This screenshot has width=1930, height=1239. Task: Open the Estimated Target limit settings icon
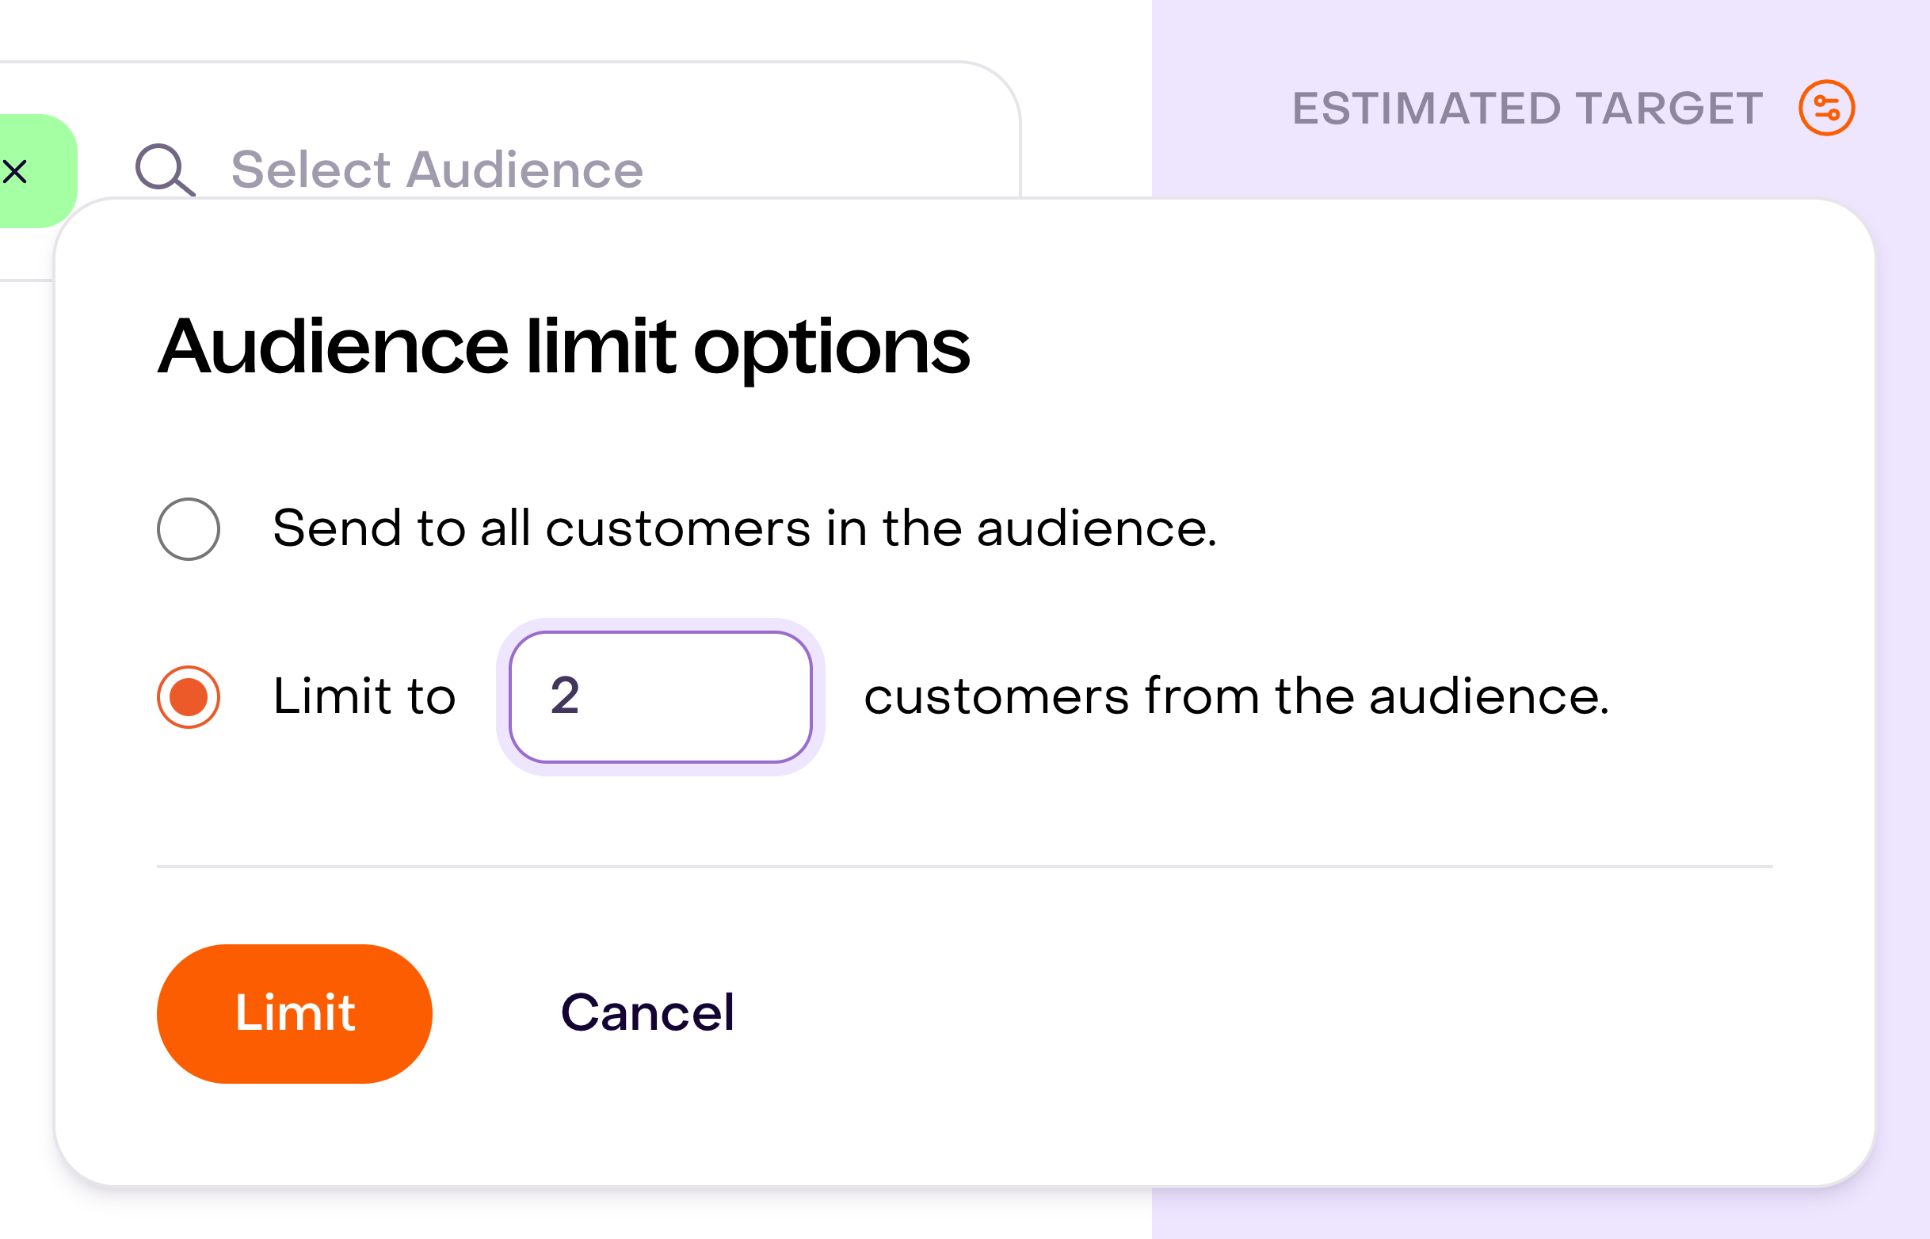tap(1826, 108)
